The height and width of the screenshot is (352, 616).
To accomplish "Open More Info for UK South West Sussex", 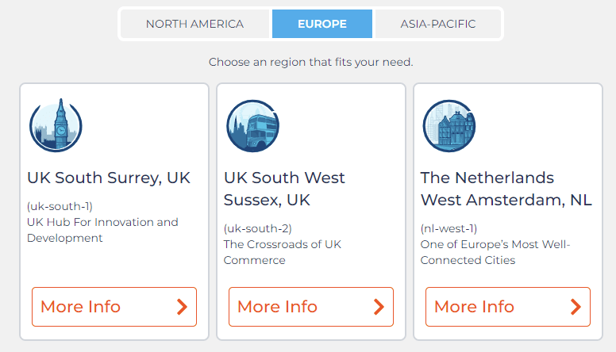I will (311, 307).
